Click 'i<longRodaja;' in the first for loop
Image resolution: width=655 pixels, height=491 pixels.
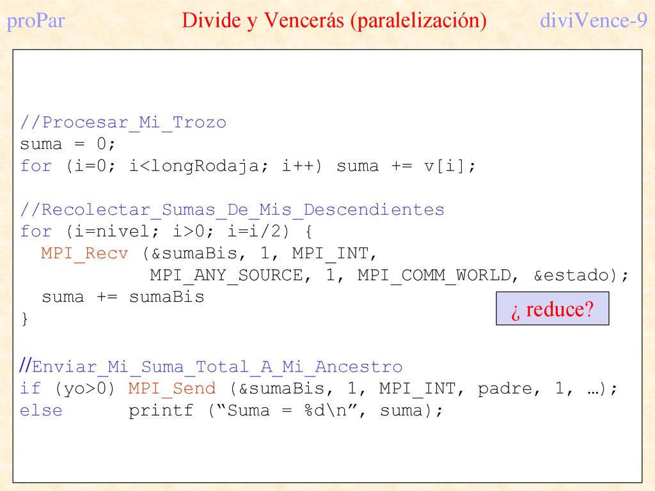coord(198,166)
